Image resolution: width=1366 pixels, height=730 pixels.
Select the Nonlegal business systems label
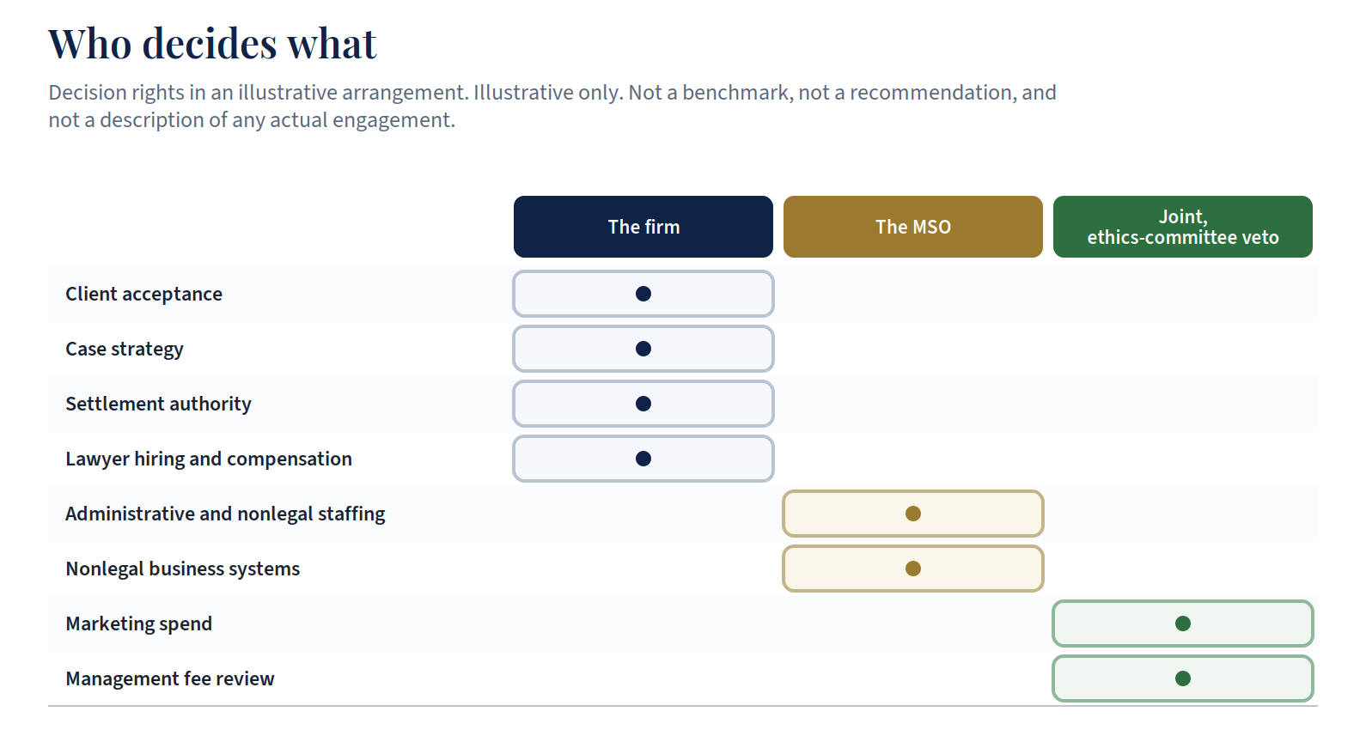(183, 569)
